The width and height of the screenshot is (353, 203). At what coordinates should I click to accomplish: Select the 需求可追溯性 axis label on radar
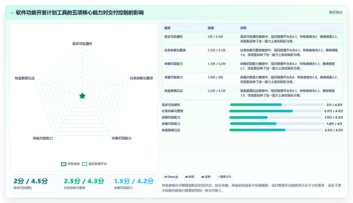[82, 44]
